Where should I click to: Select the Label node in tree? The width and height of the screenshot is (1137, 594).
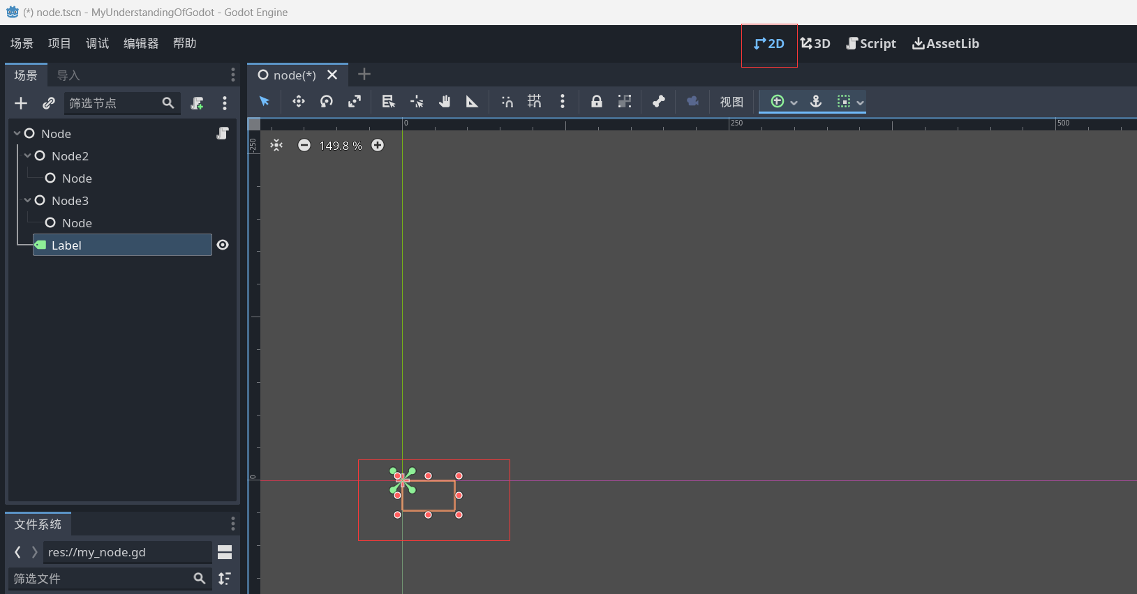[x=122, y=245]
